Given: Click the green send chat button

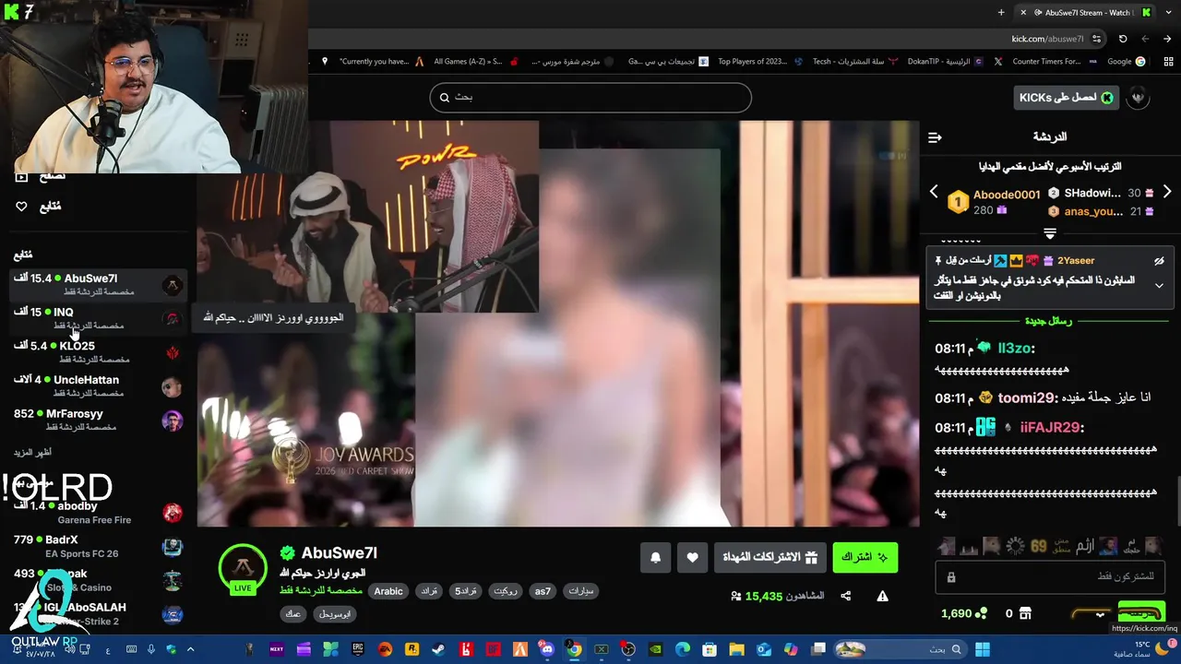Looking at the screenshot, I should 1141,613.
